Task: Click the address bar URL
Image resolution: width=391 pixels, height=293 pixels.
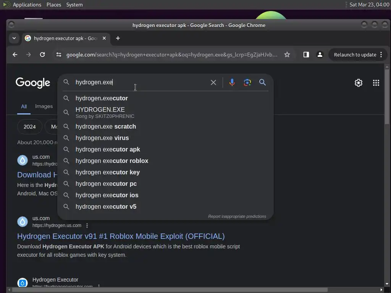Action: tap(172, 55)
